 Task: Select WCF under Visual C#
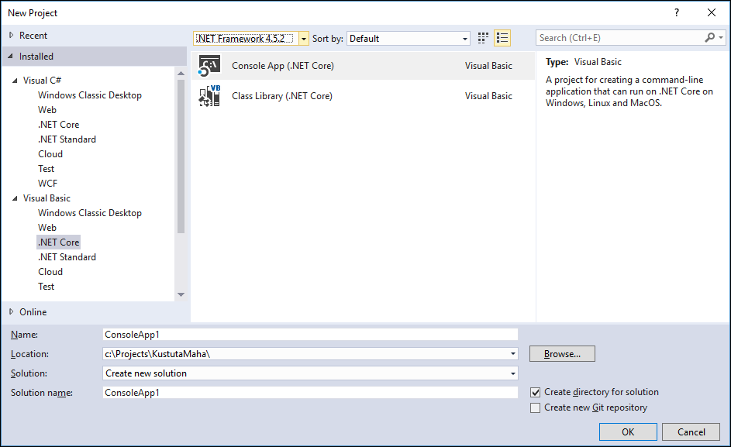[47, 184]
